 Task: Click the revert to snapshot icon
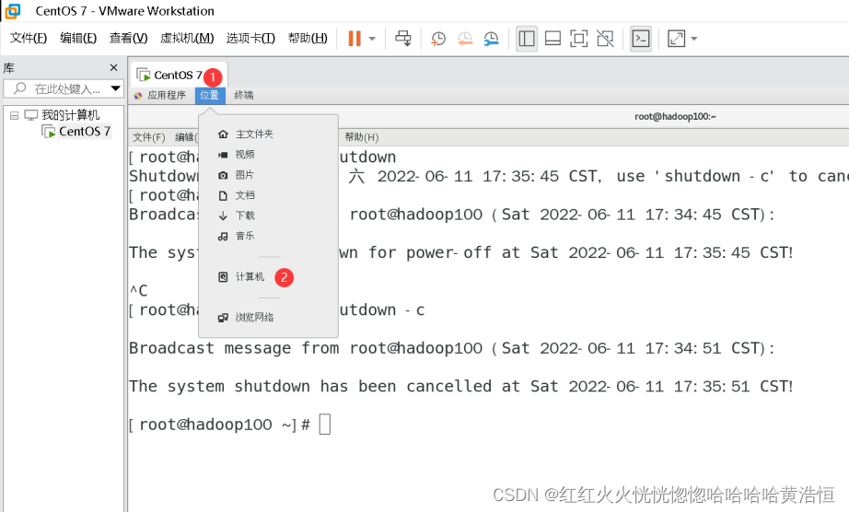[x=465, y=39]
